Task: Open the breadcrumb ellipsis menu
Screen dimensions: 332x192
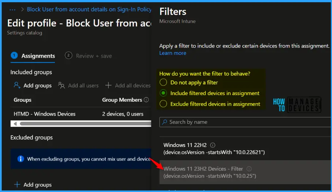Action: (x=12, y=10)
